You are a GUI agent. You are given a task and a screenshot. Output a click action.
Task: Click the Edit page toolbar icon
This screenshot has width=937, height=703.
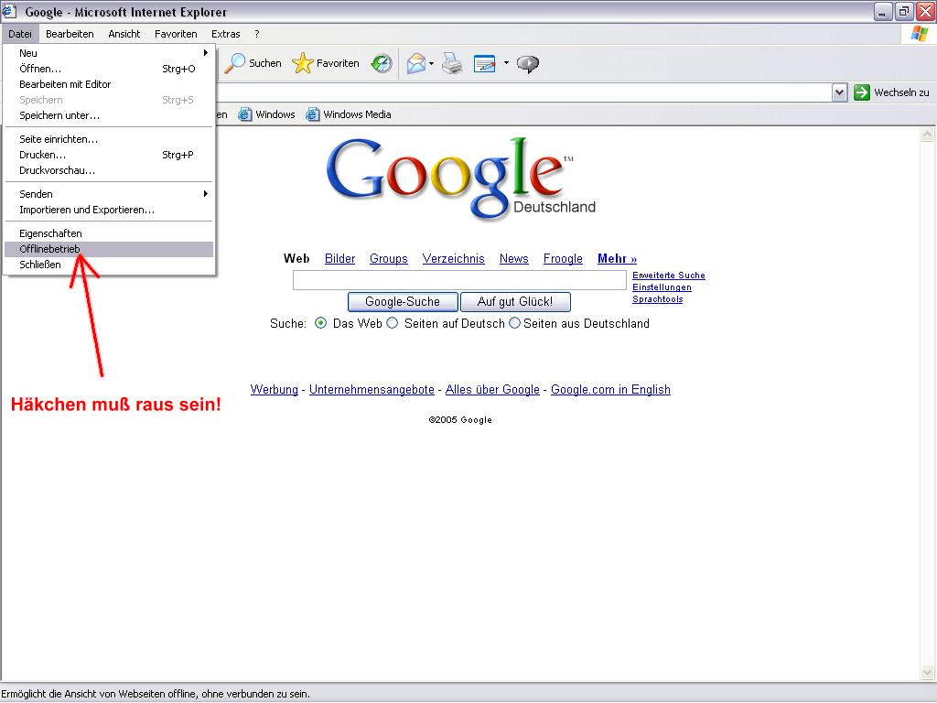(x=485, y=63)
